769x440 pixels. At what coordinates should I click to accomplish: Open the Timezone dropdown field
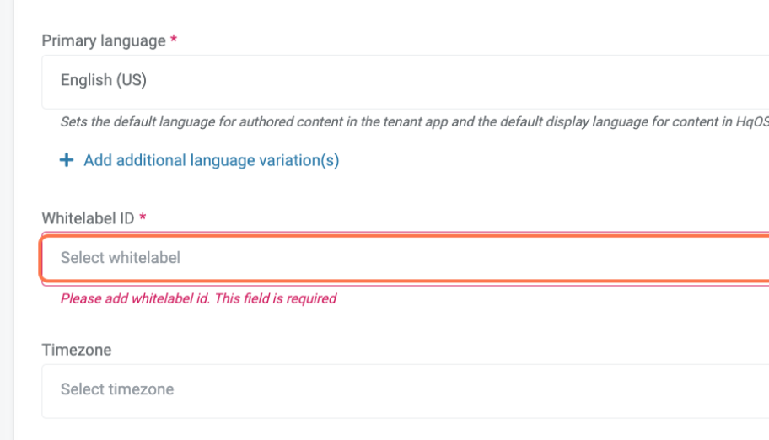405,389
